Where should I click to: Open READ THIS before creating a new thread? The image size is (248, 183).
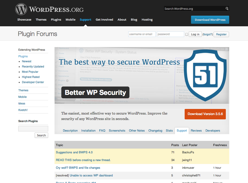(83, 160)
